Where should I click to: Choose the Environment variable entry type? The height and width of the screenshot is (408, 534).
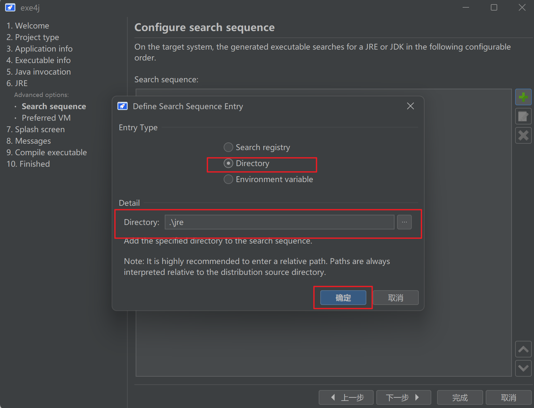click(x=228, y=180)
